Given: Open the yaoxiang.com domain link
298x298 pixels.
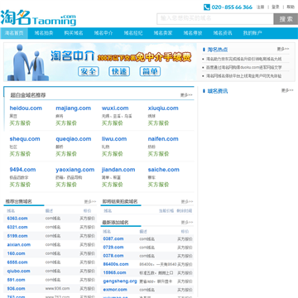Looking at the screenshot, I should [x=75, y=170].
